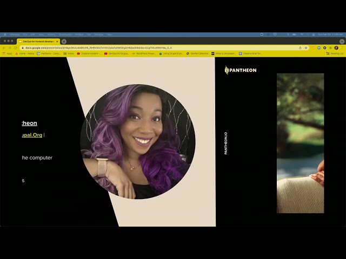346x259 pixels.
Task: Click the browser back arrow
Action: 4,47
